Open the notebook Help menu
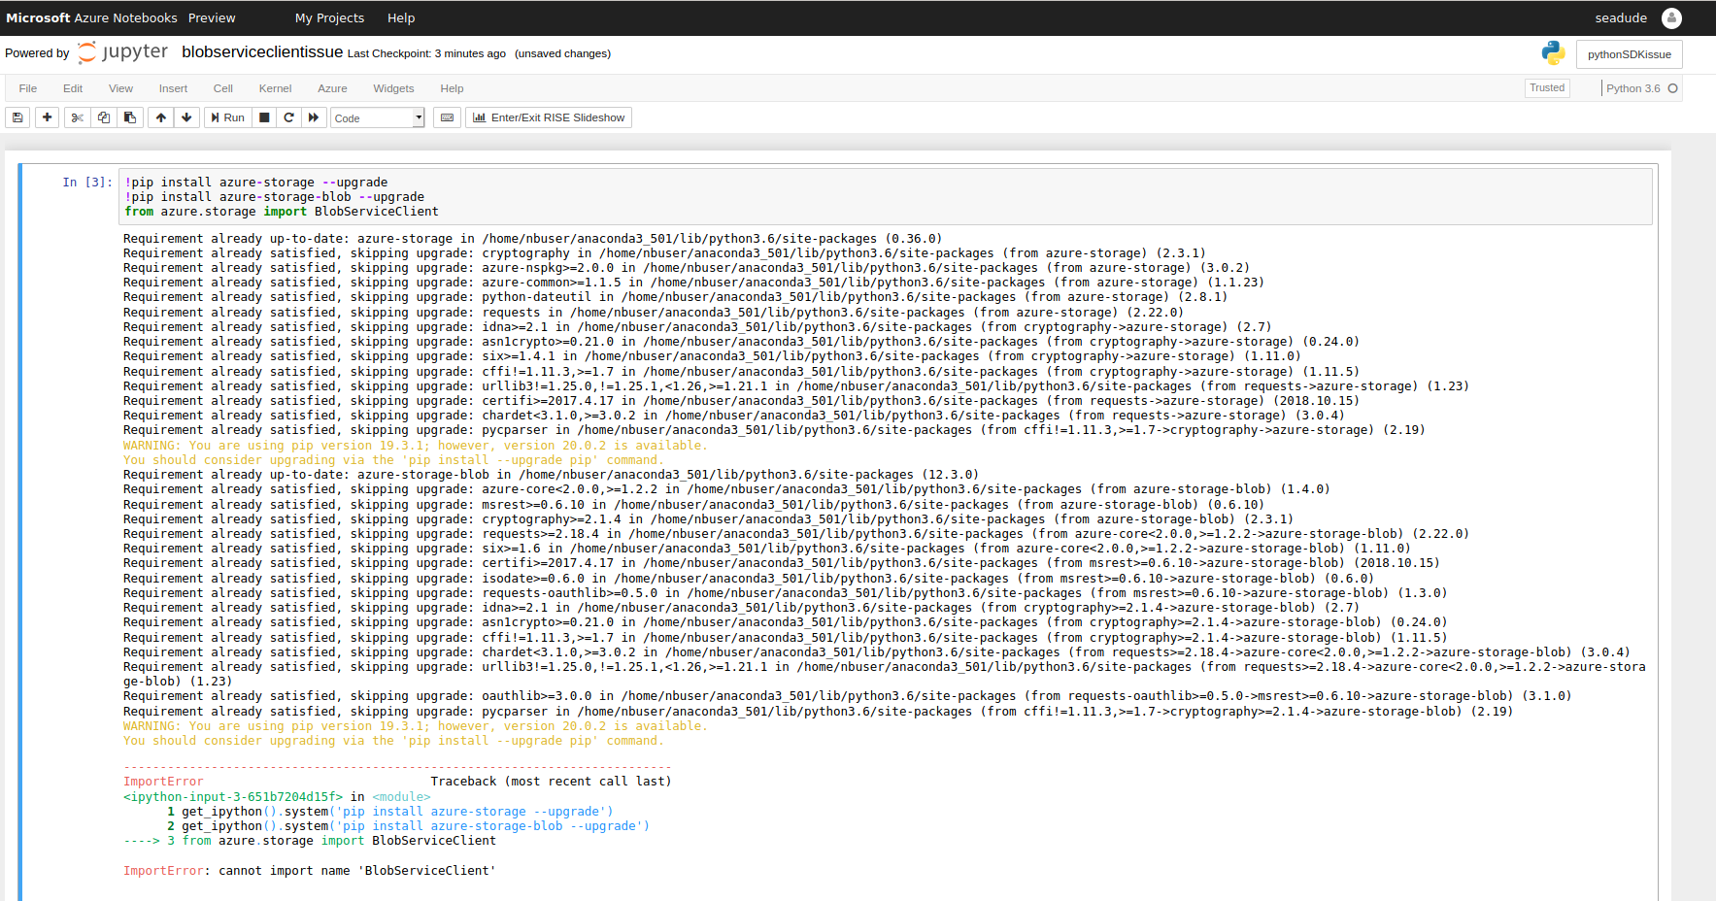1716x901 pixels. pyautogui.click(x=452, y=88)
